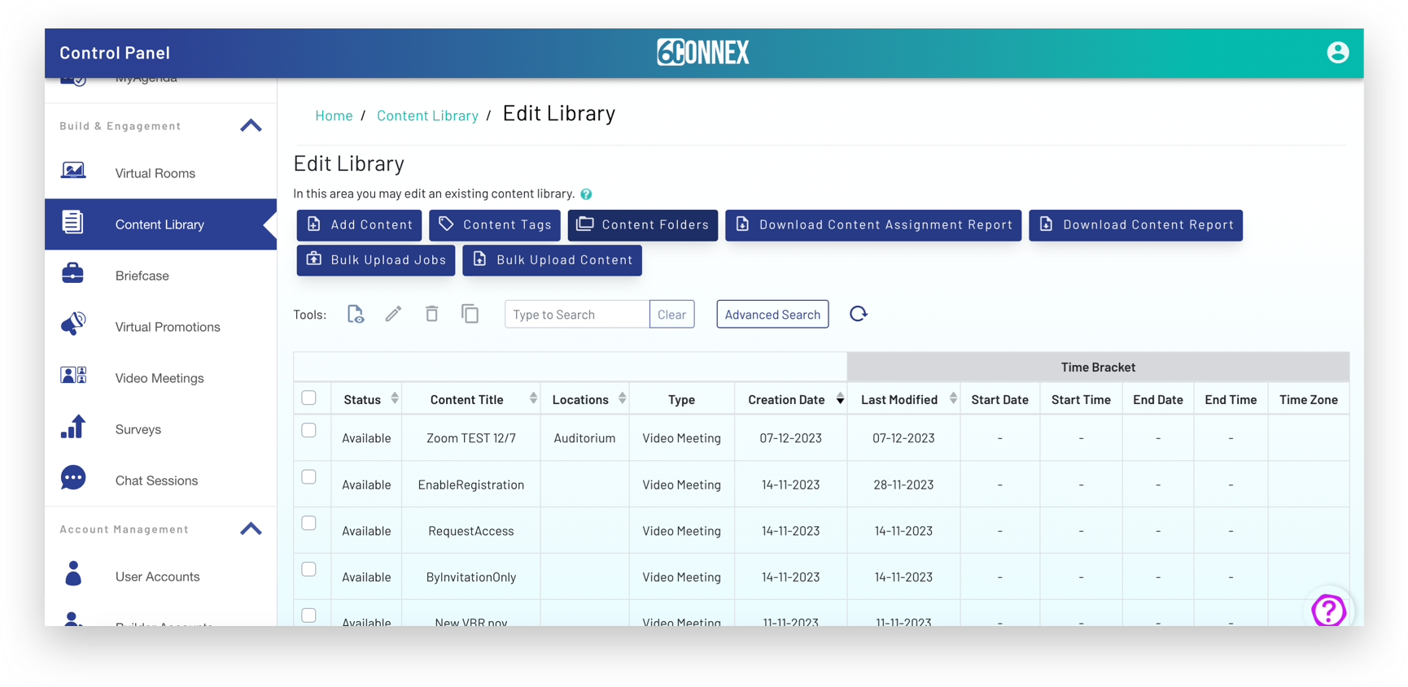Screen dimensions: 1408x687
Task: Click the Add Content button
Action: [359, 225]
